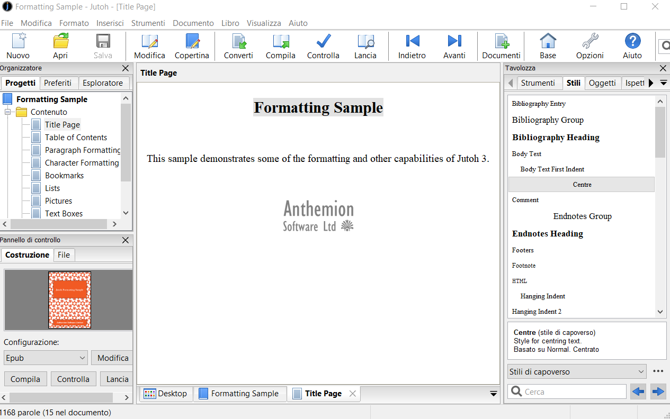The image size is (670, 419).
Task: Click the Cerca search field
Action: coord(567,392)
